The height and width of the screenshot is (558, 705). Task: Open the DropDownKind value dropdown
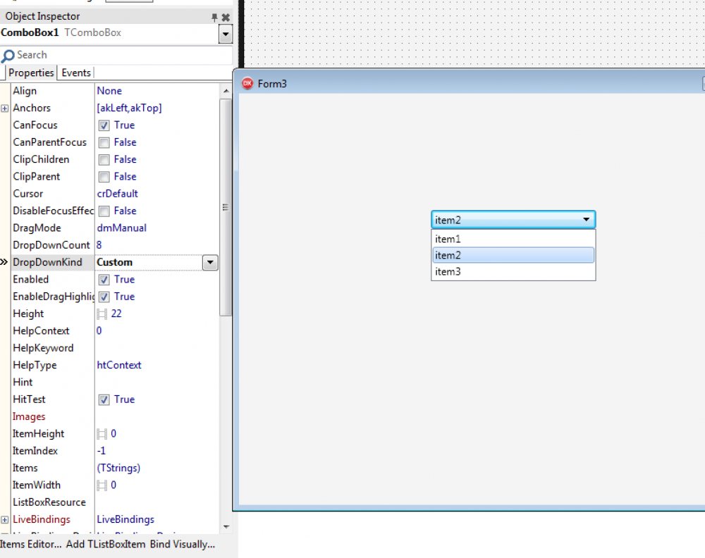(x=210, y=262)
